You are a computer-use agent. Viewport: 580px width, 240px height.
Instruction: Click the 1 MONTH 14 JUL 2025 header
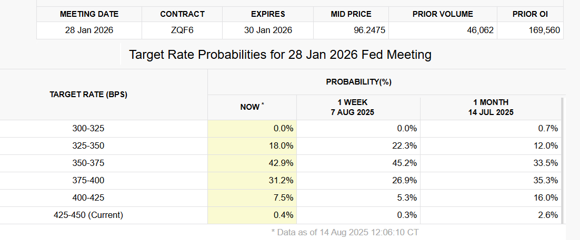pos(491,107)
